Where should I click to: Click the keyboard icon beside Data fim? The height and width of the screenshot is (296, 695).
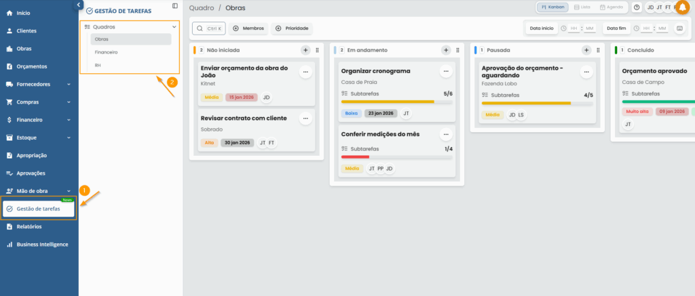(x=679, y=28)
